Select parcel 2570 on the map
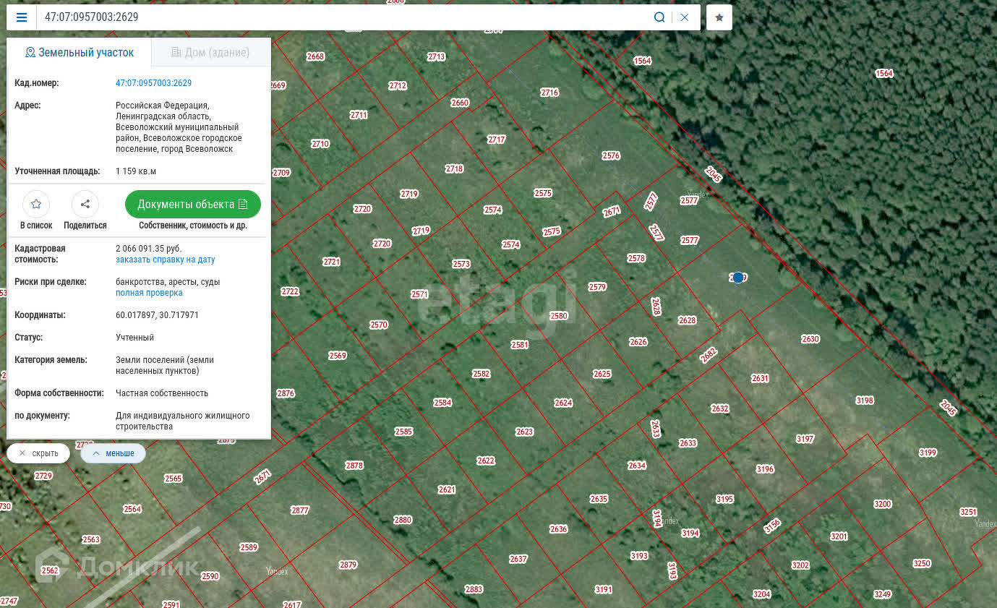This screenshot has width=997, height=608. [x=379, y=325]
